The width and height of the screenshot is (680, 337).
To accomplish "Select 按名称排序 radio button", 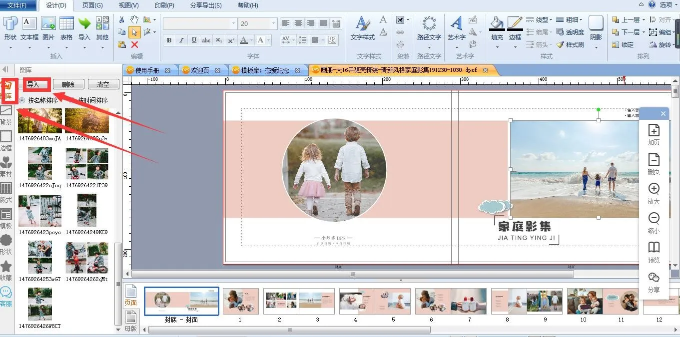I will pyautogui.click(x=22, y=100).
